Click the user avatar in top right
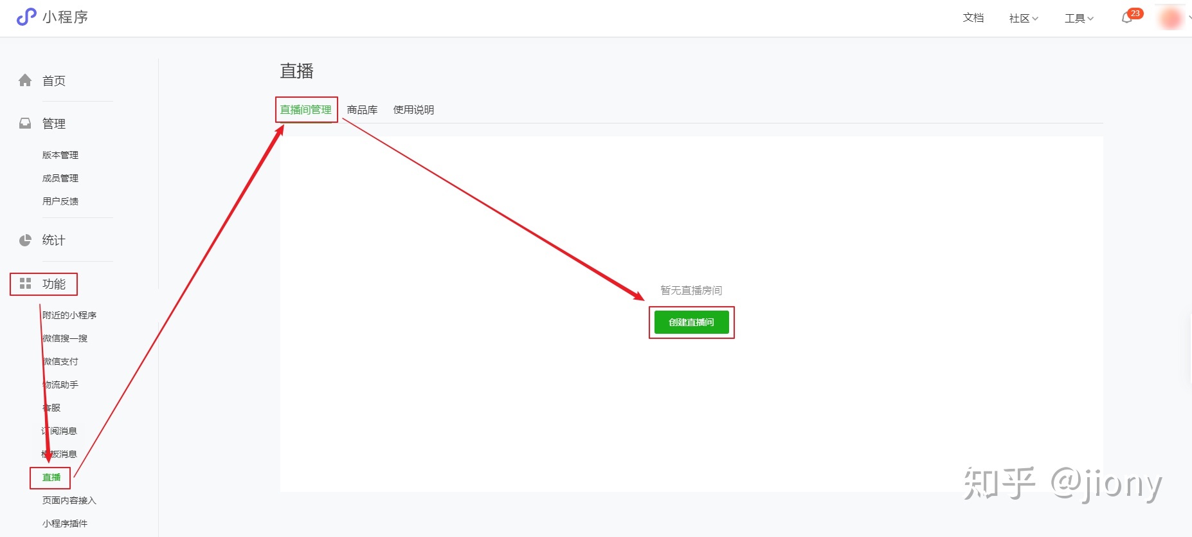Image resolution: width=1192 pixels, height=537 pixels. click(x=1170, y=18)
